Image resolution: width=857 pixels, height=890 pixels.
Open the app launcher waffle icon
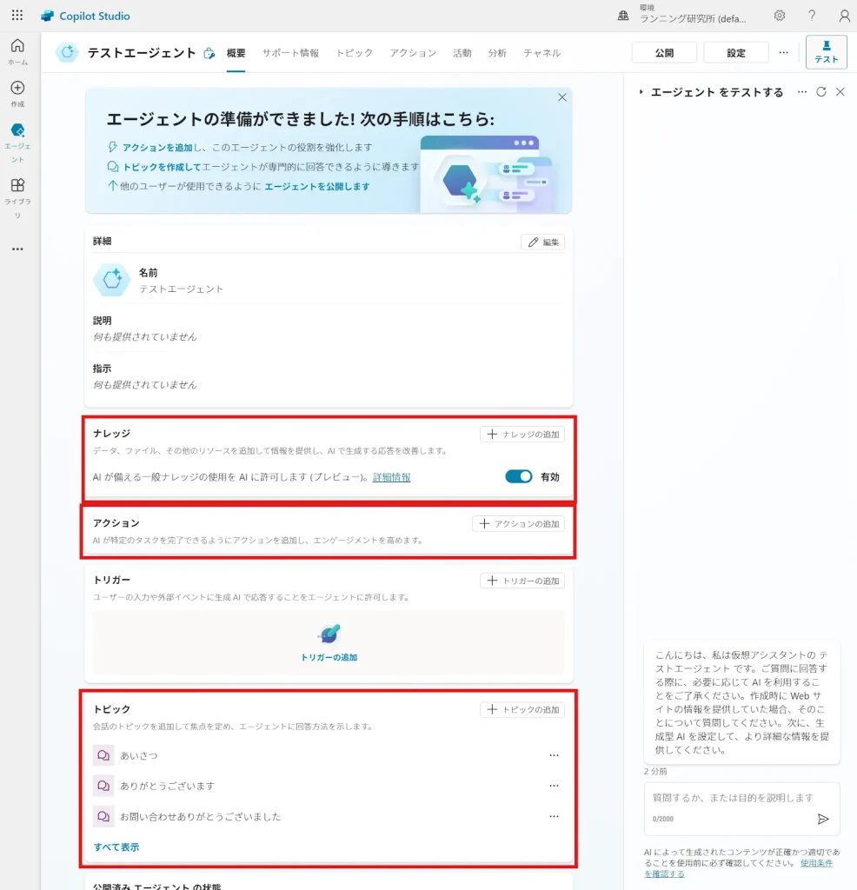[17, 16]
